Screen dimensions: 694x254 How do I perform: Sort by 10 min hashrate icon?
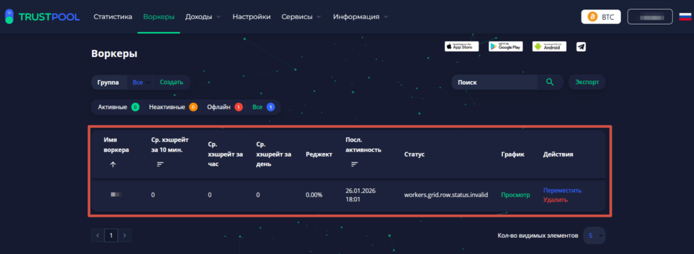point(160,164)
